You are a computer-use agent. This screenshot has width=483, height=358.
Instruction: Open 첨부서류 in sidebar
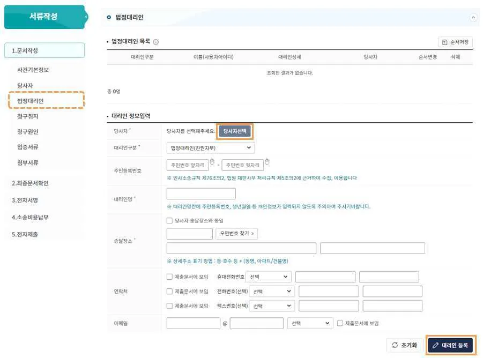click(28, 162)
